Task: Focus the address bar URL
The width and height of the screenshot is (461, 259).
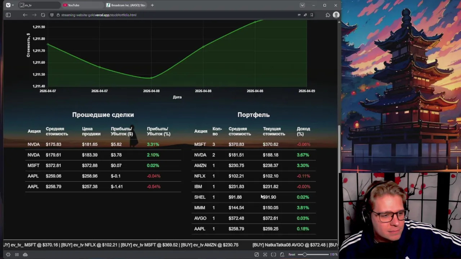Action: pyautogui.click(x=99, y=15)
